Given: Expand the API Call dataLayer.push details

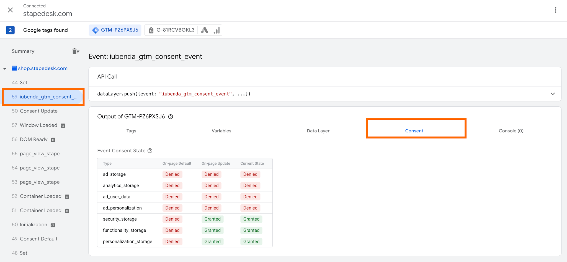Looking at the screenshot, I should point(553,94).
